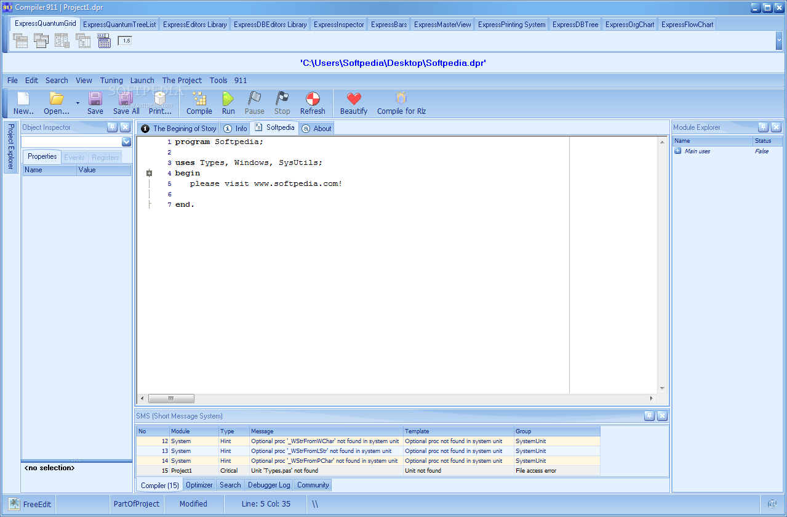
Task: Click the Compile toolbar icon
Action: point(199,98)
